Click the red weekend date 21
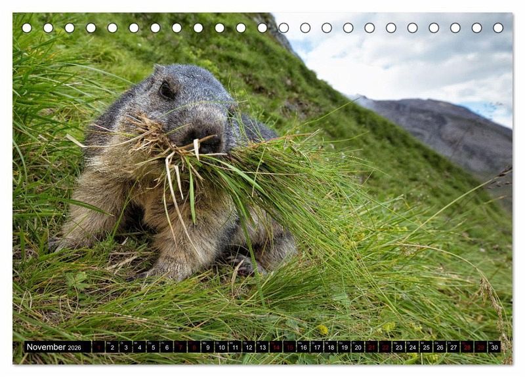 [371, 347]
